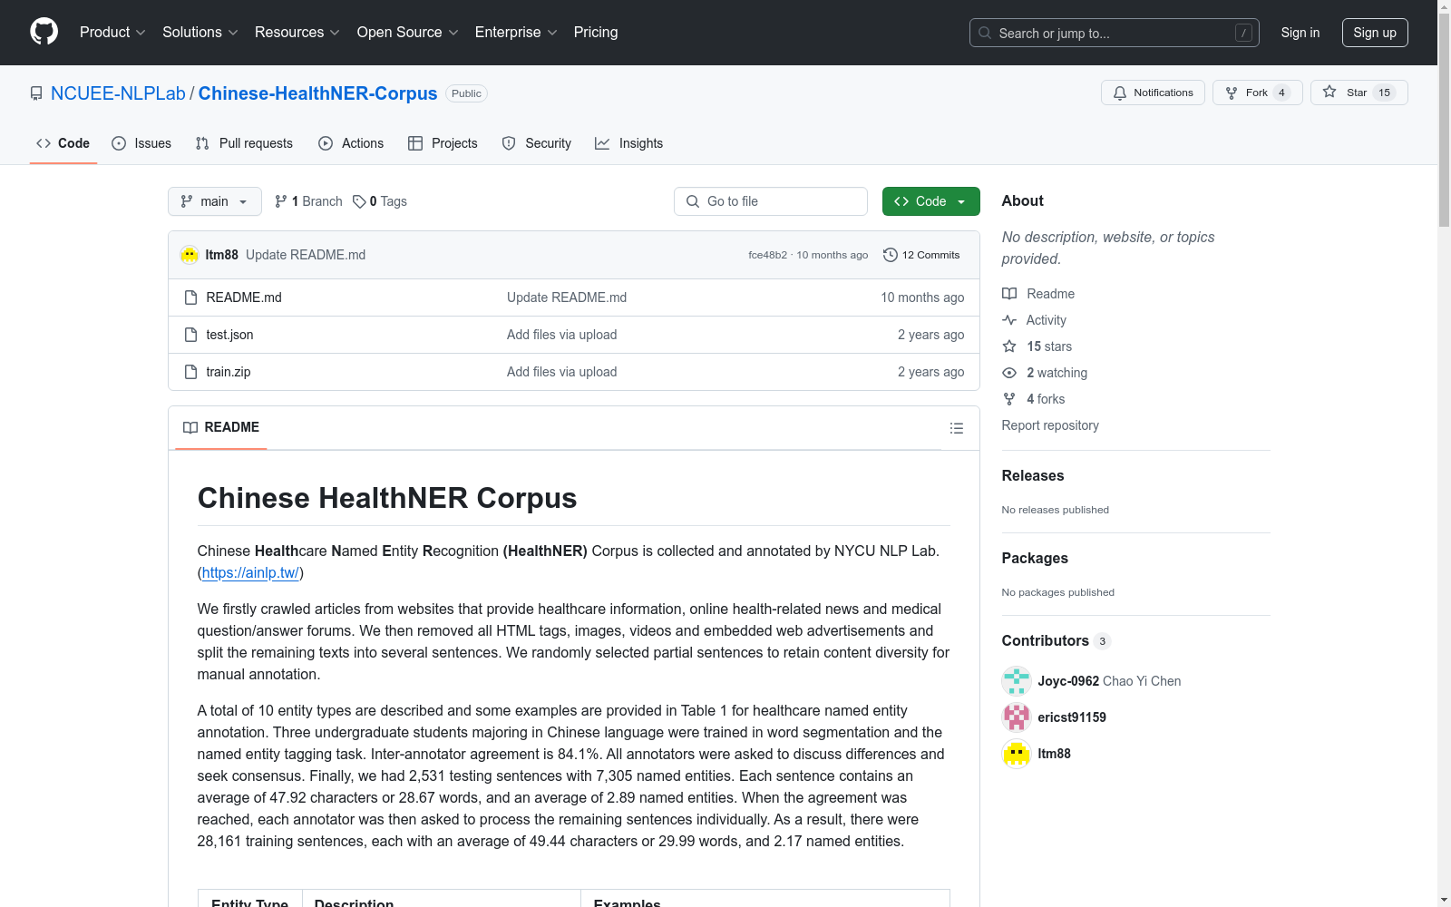Expand the Open Source menu

pos(408,33)
